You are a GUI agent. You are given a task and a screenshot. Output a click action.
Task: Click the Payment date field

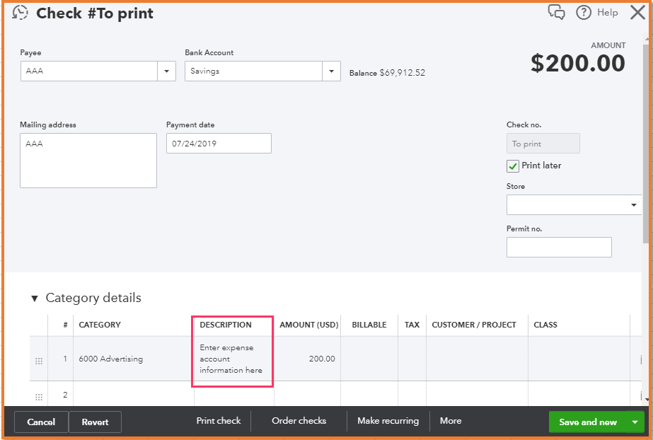[x=219, y=144]
